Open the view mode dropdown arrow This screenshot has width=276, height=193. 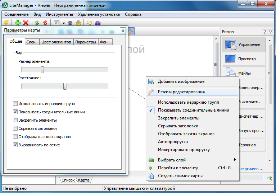tap(64, 23)
